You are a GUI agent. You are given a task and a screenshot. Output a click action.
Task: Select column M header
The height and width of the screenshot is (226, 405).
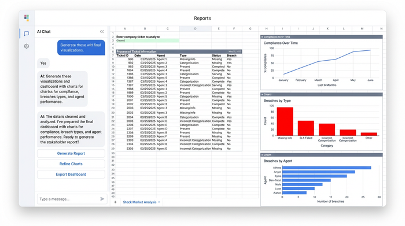(x=362, y=29)
